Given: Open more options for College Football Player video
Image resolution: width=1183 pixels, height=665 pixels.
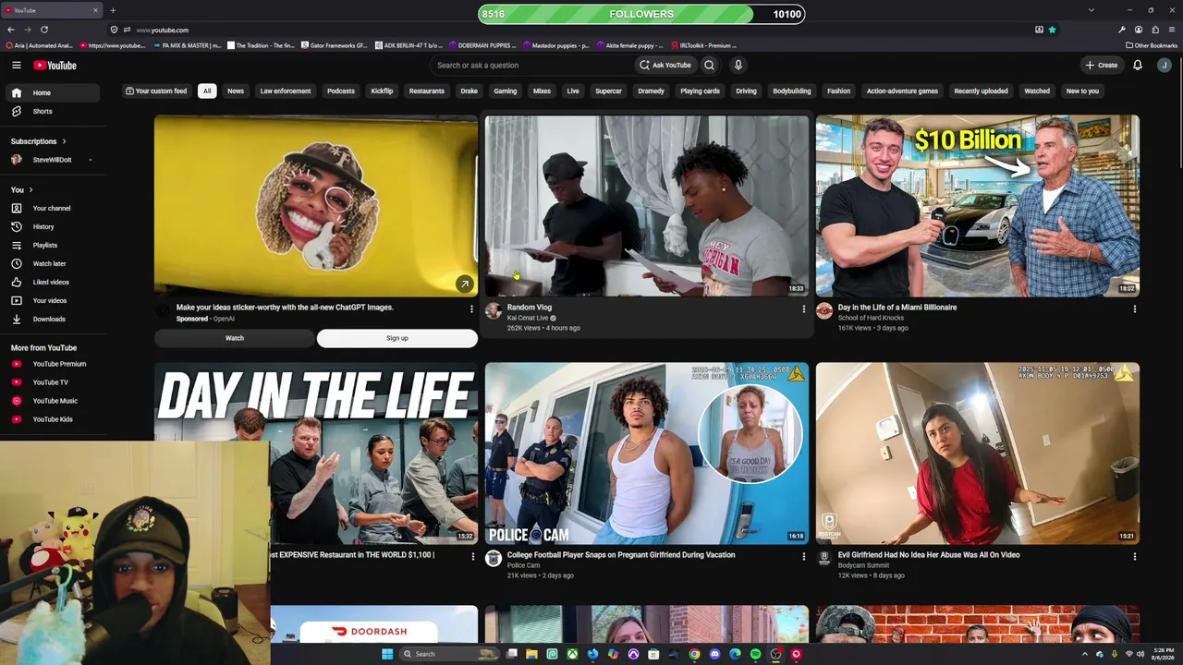Looking at the screenshot, I should tap(803, 557).
